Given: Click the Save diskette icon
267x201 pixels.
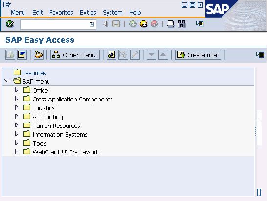Looking at the screenshot, I should pyautogui.click(x=116, y=24).
